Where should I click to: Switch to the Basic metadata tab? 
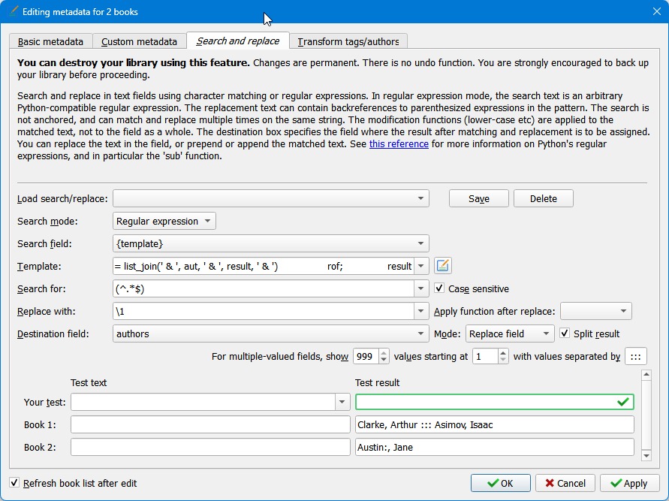tap(51, 42)
